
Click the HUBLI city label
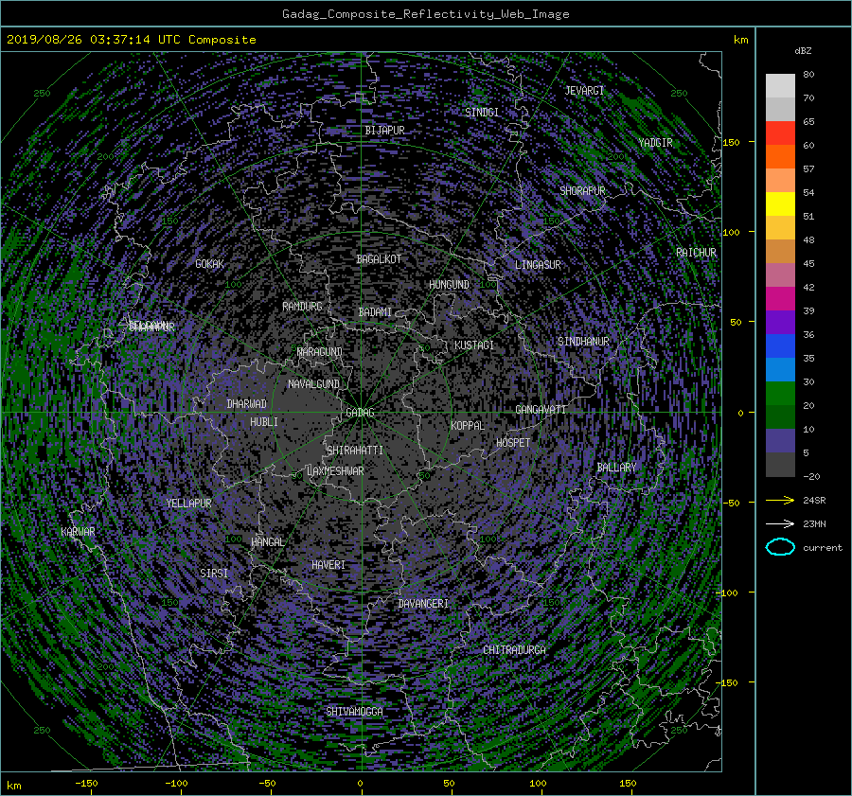pyautogui.click(x=264, y=422)
